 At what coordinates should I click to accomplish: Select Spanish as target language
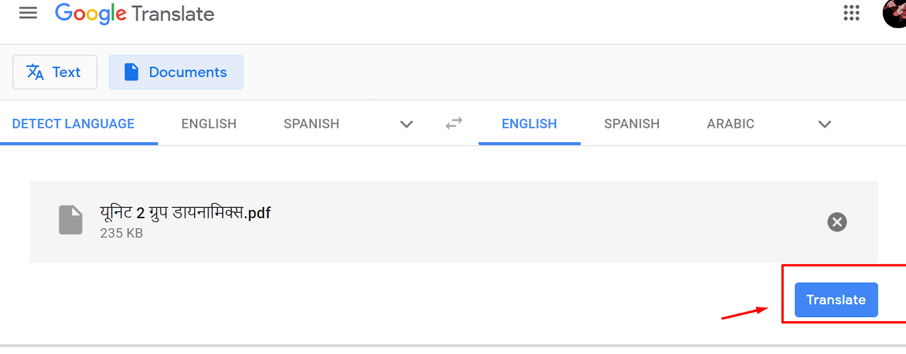click(632, 123)
